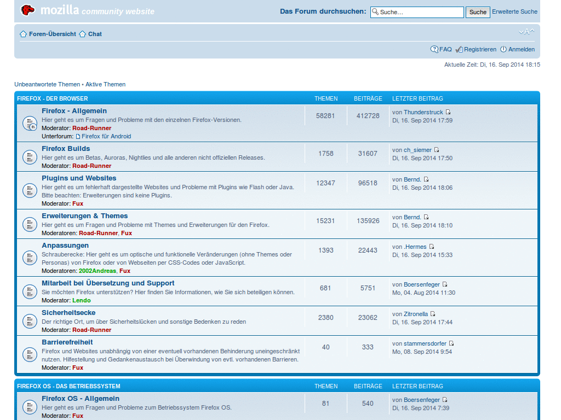Open FAQ via the question mark icon
561x420 pixels.
click(434, 49)
